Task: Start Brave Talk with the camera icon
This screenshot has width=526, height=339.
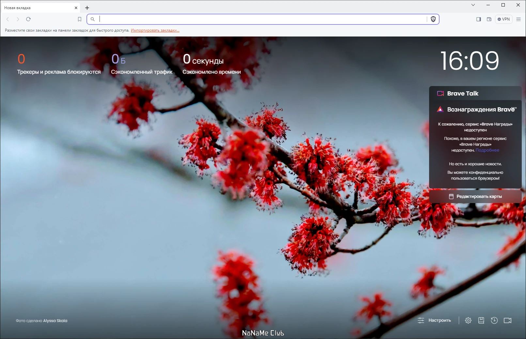Action: [507, 320]
